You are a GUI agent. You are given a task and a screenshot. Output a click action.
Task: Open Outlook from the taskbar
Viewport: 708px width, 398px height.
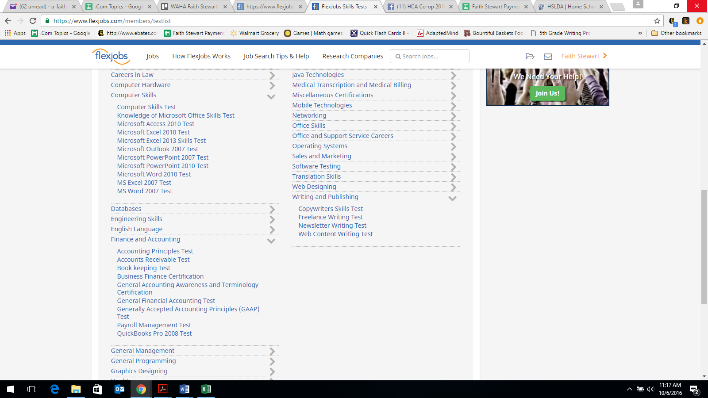pyautogui.click(x=119, y=389)
